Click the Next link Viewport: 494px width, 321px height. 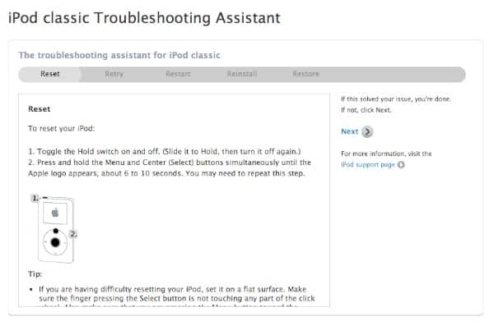[350, 131]
